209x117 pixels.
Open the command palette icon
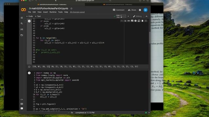(x=22, y=104)
